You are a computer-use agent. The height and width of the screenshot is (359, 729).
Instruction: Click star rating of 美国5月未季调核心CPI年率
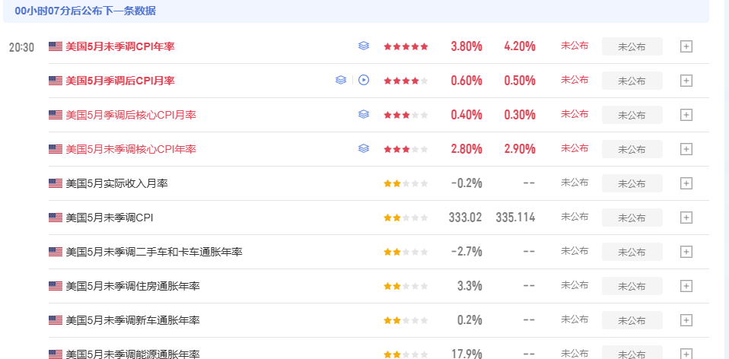click(x=406, y=149)
